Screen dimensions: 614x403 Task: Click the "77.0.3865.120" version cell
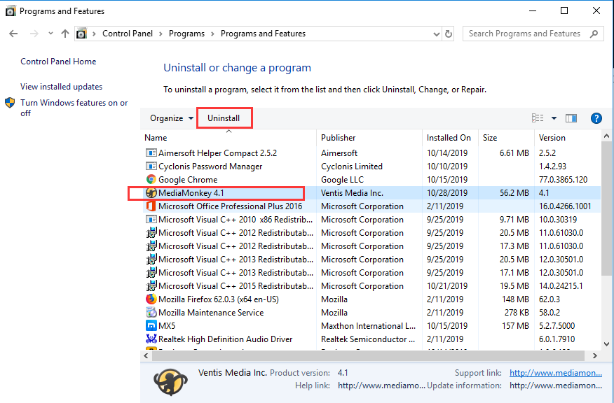563,179
